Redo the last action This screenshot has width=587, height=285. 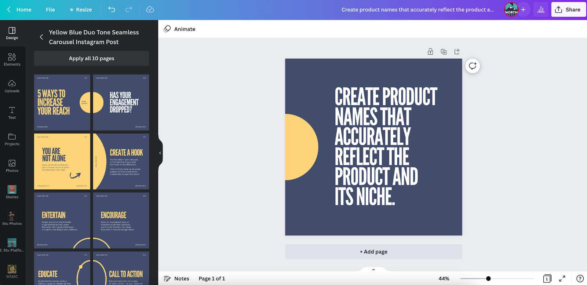click(x=129, y=10)
